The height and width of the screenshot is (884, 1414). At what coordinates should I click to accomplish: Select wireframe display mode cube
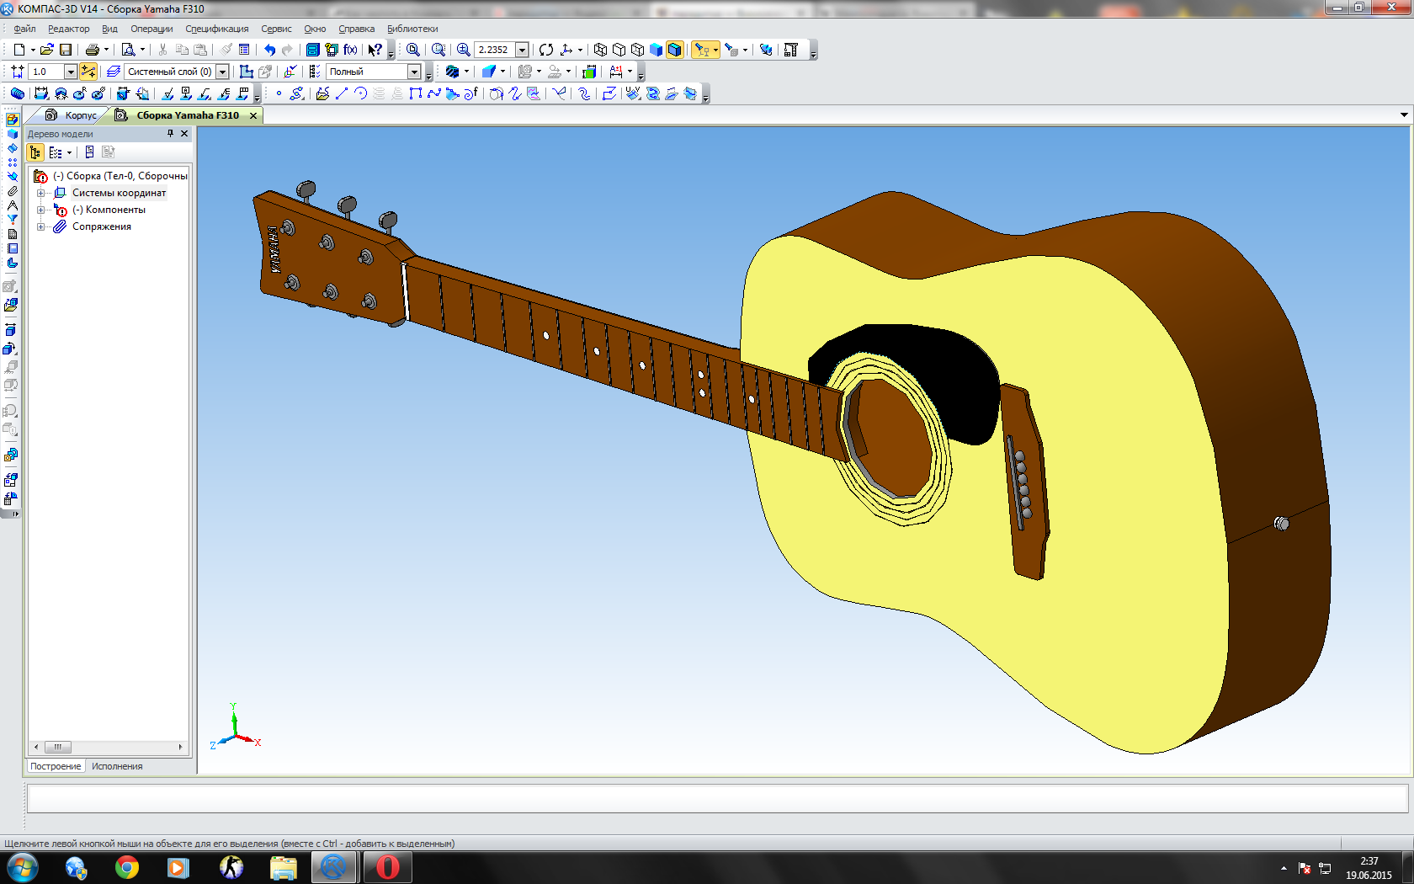[600, 50]
